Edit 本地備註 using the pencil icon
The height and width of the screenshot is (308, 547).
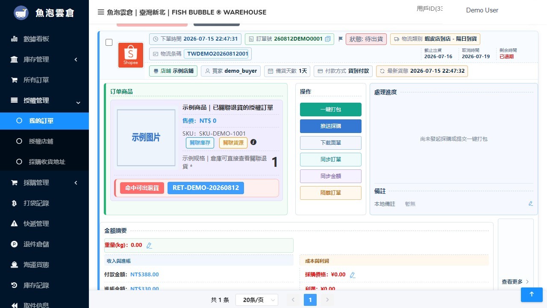[x=531, y=204]
